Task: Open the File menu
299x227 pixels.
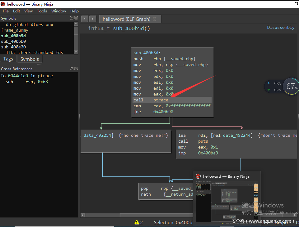Action: pyautogui.click(x=6, y=11)
